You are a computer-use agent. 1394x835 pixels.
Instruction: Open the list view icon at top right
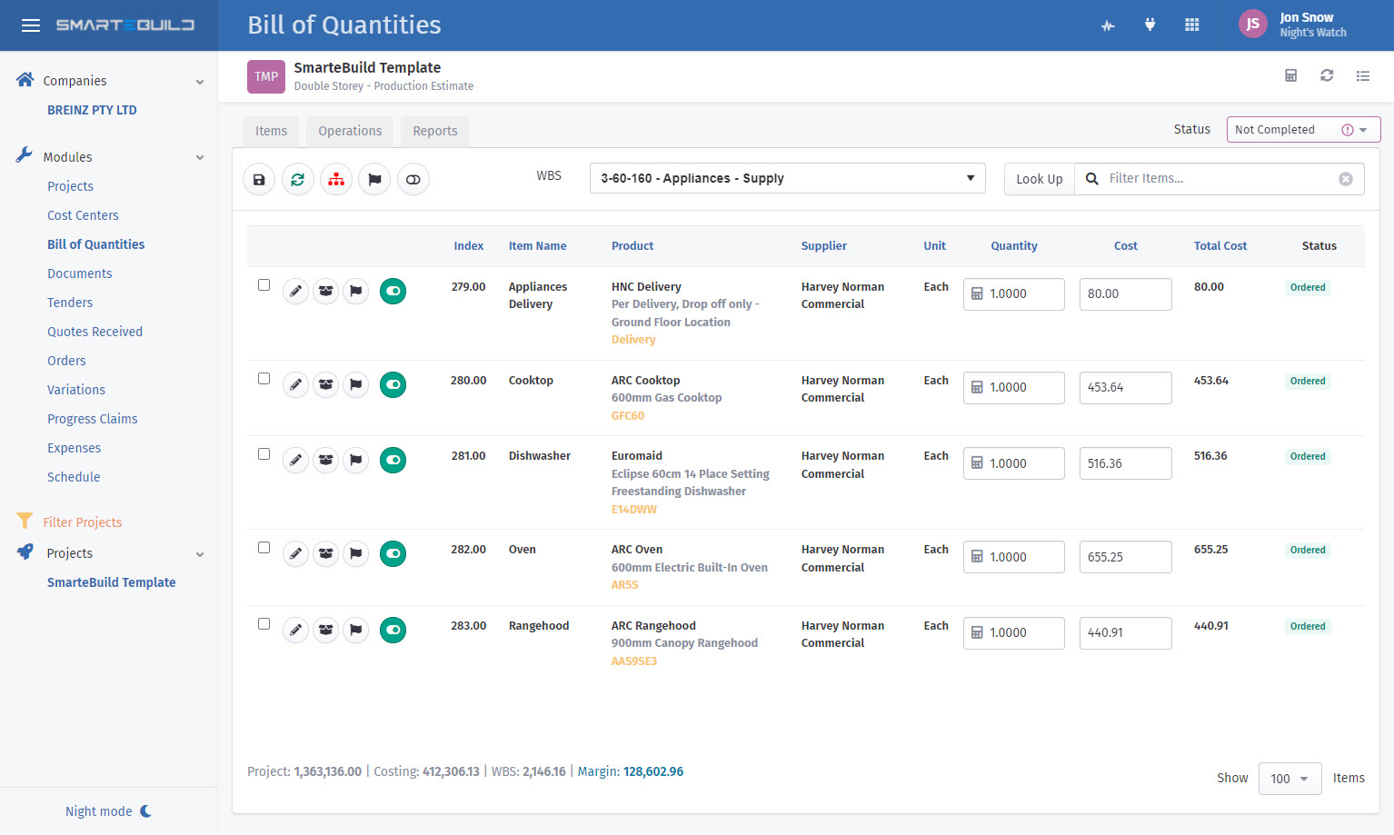click(x=1362, y=75)
